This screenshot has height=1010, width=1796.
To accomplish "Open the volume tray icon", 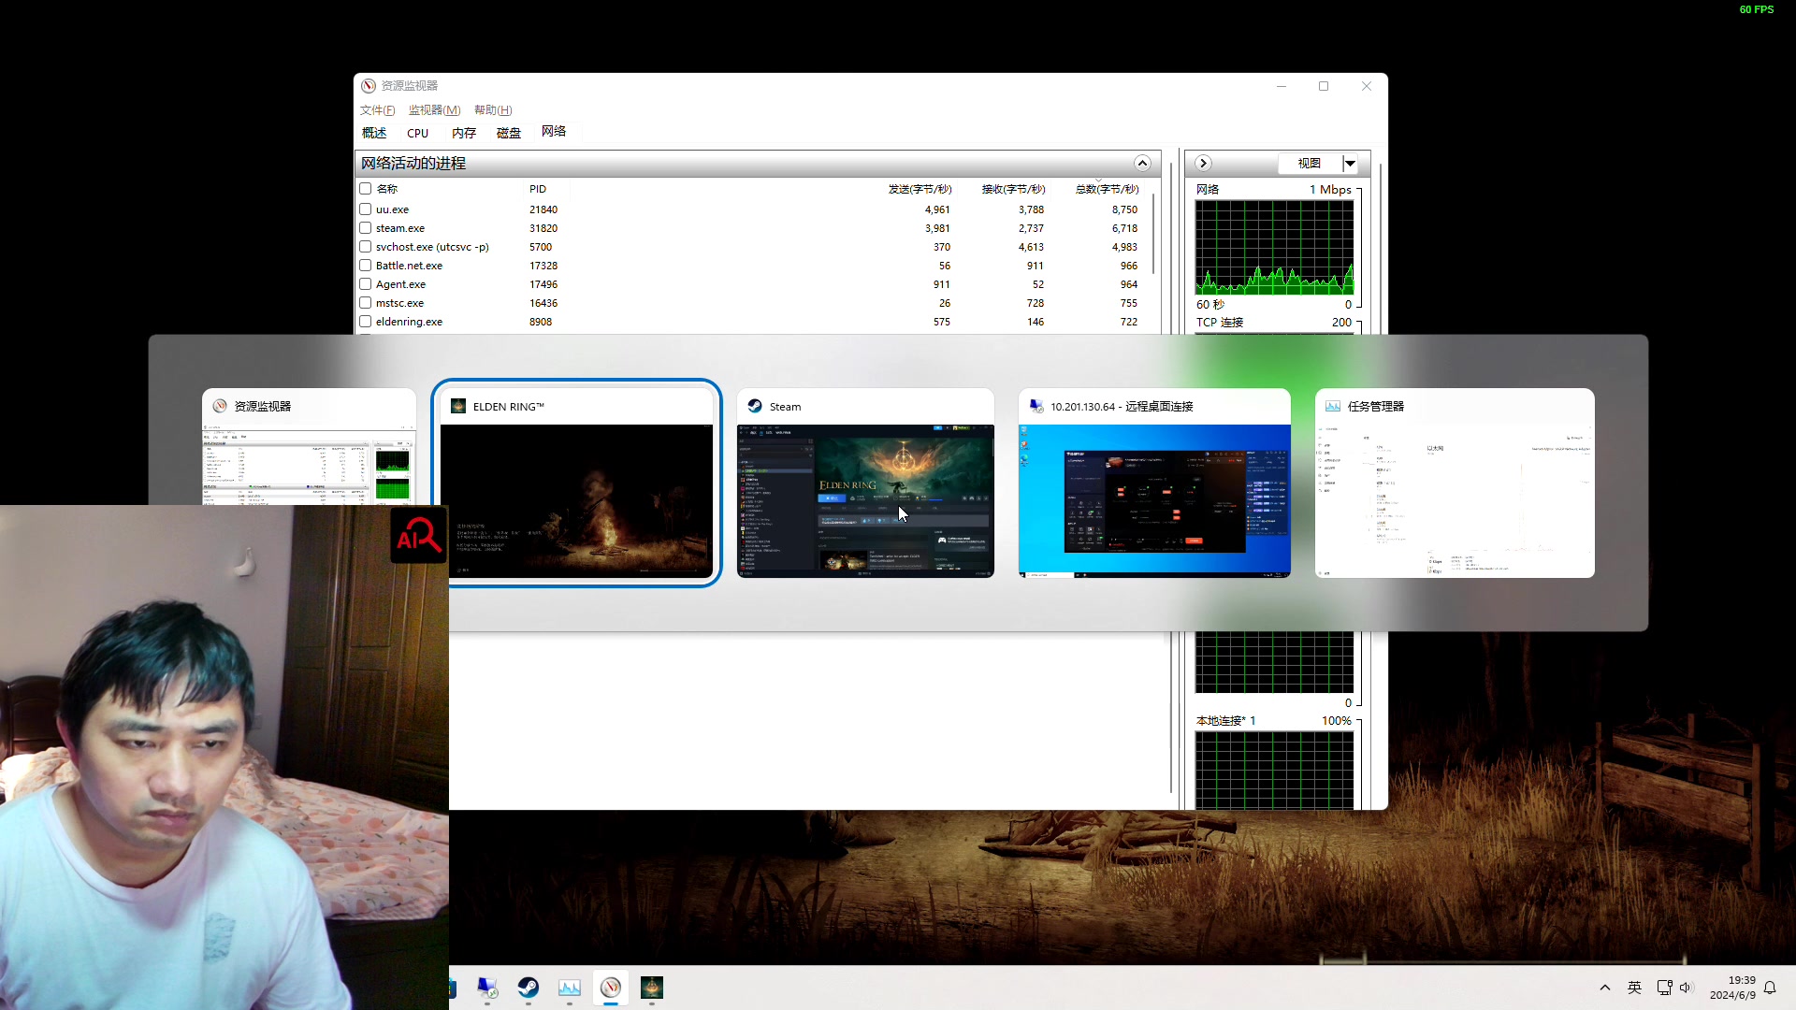I will click(x=1686, y=988).
